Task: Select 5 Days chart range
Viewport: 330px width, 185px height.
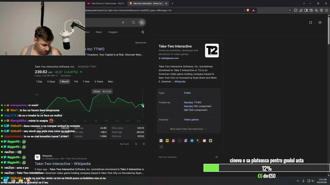Action: pyautogui.click(x=51, y=81)
